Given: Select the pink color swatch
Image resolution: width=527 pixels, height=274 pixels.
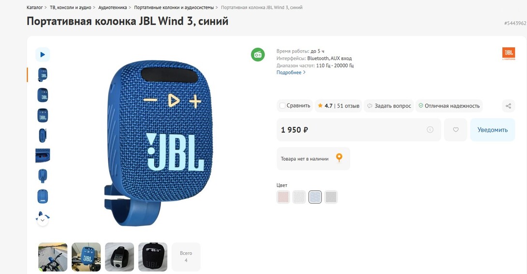Looking at the screenshot, I should (x=283, y=197).
